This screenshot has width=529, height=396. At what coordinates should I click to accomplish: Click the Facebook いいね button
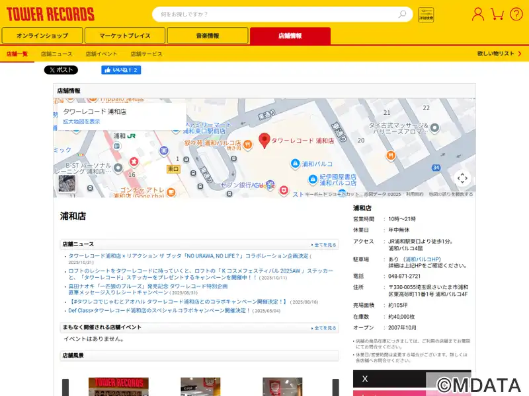[x=121, y=70]
